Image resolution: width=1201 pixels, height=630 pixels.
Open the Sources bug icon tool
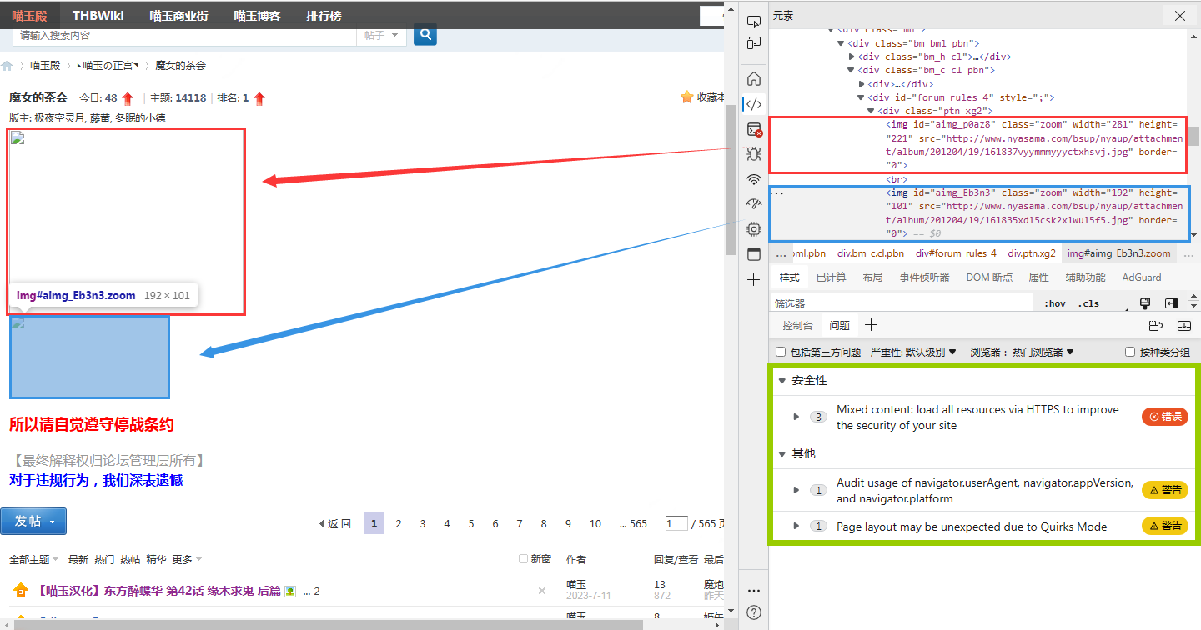754,153
